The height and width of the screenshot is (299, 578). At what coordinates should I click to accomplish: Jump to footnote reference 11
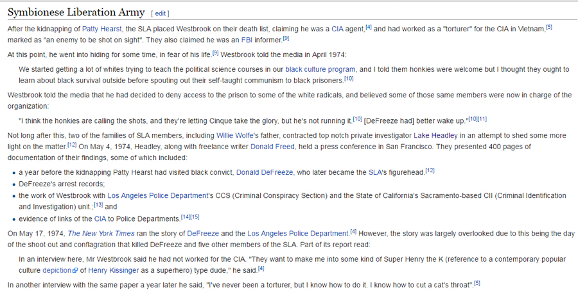point(480,119)
